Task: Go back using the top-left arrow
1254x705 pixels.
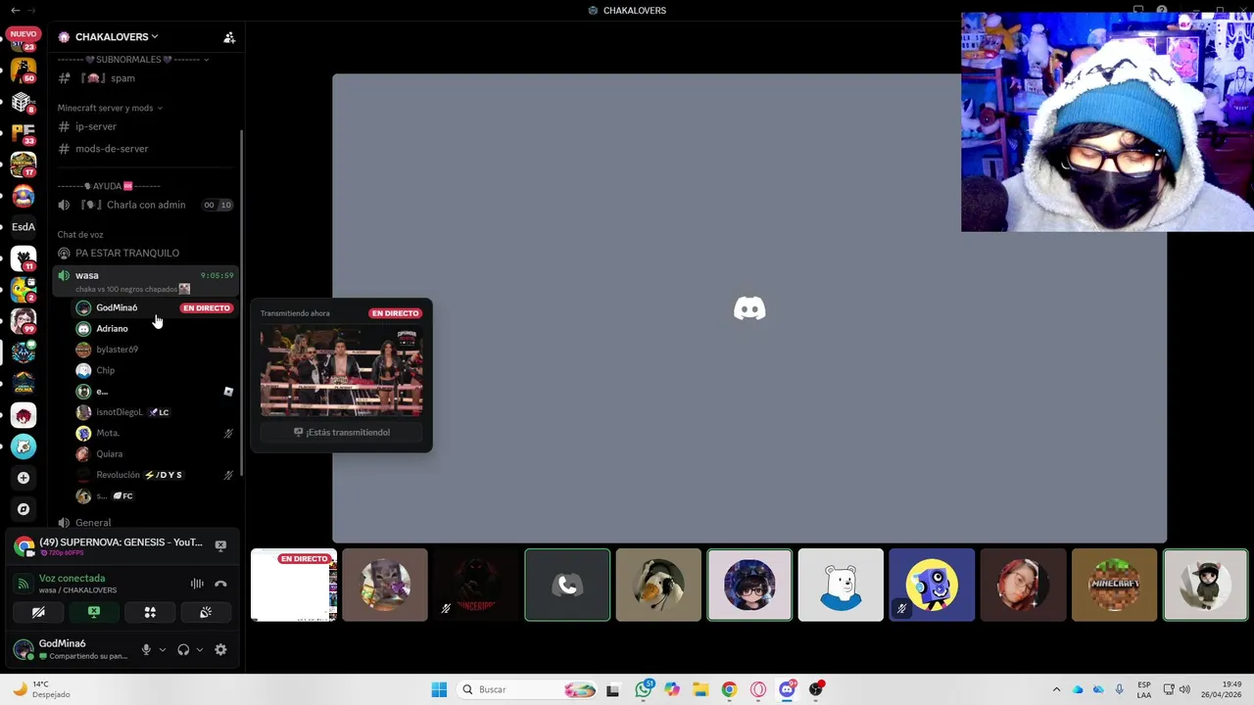Action: click(x=15, y=10)
